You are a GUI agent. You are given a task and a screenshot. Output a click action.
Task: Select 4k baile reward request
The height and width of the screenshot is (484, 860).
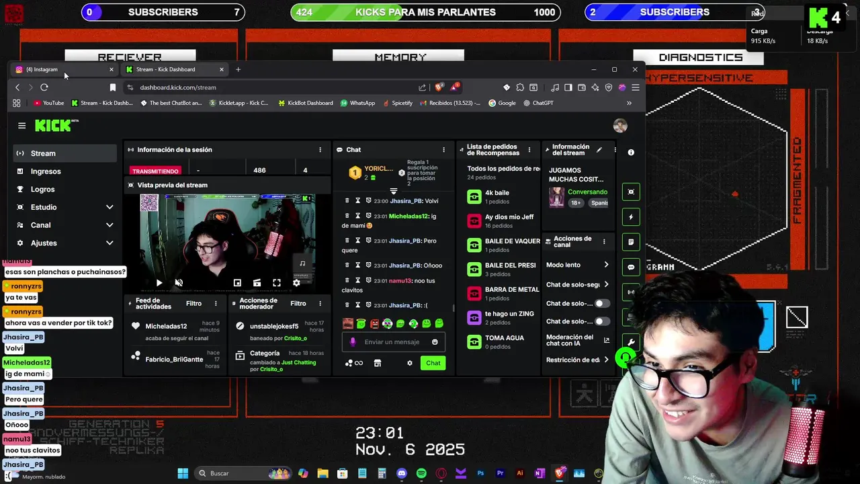(x=503, y=196)
